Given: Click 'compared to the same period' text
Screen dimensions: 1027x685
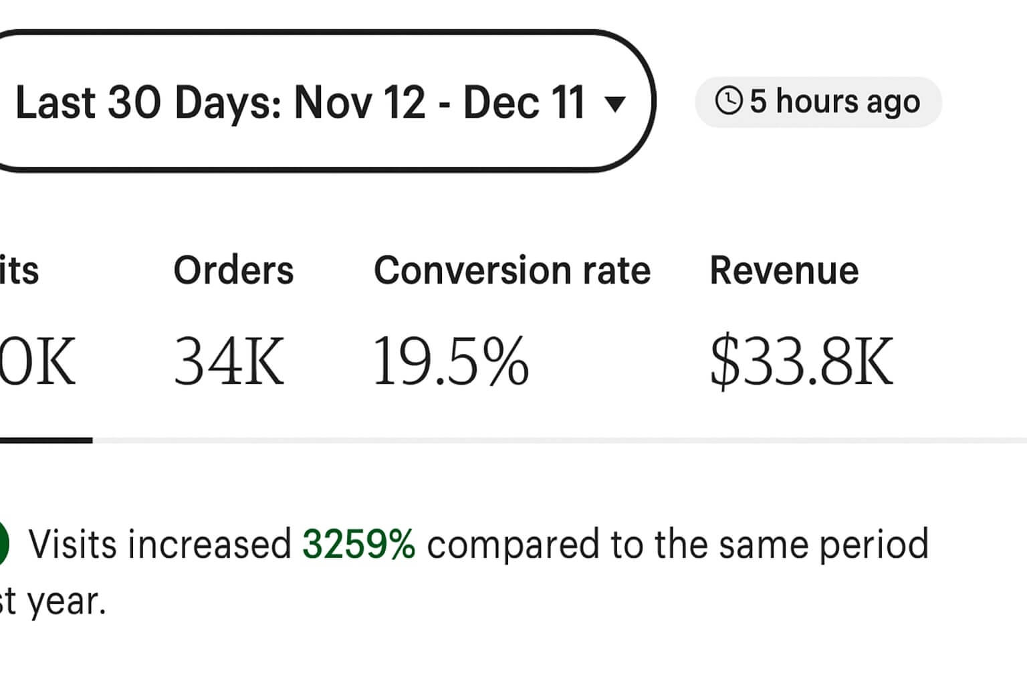Looking at the screenshot, I should pos(678,544).
